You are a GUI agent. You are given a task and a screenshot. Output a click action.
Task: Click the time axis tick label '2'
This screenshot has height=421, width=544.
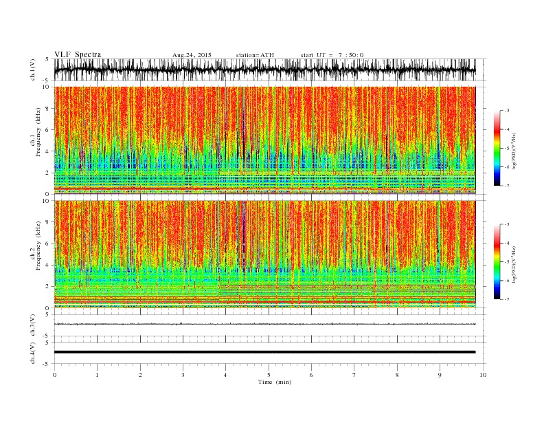(x=140, y=375)
